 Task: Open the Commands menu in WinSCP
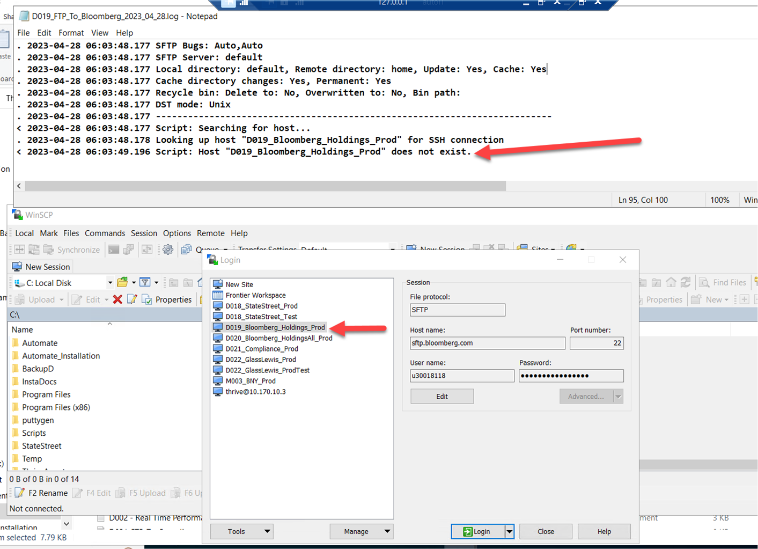[x=105, y=233]
